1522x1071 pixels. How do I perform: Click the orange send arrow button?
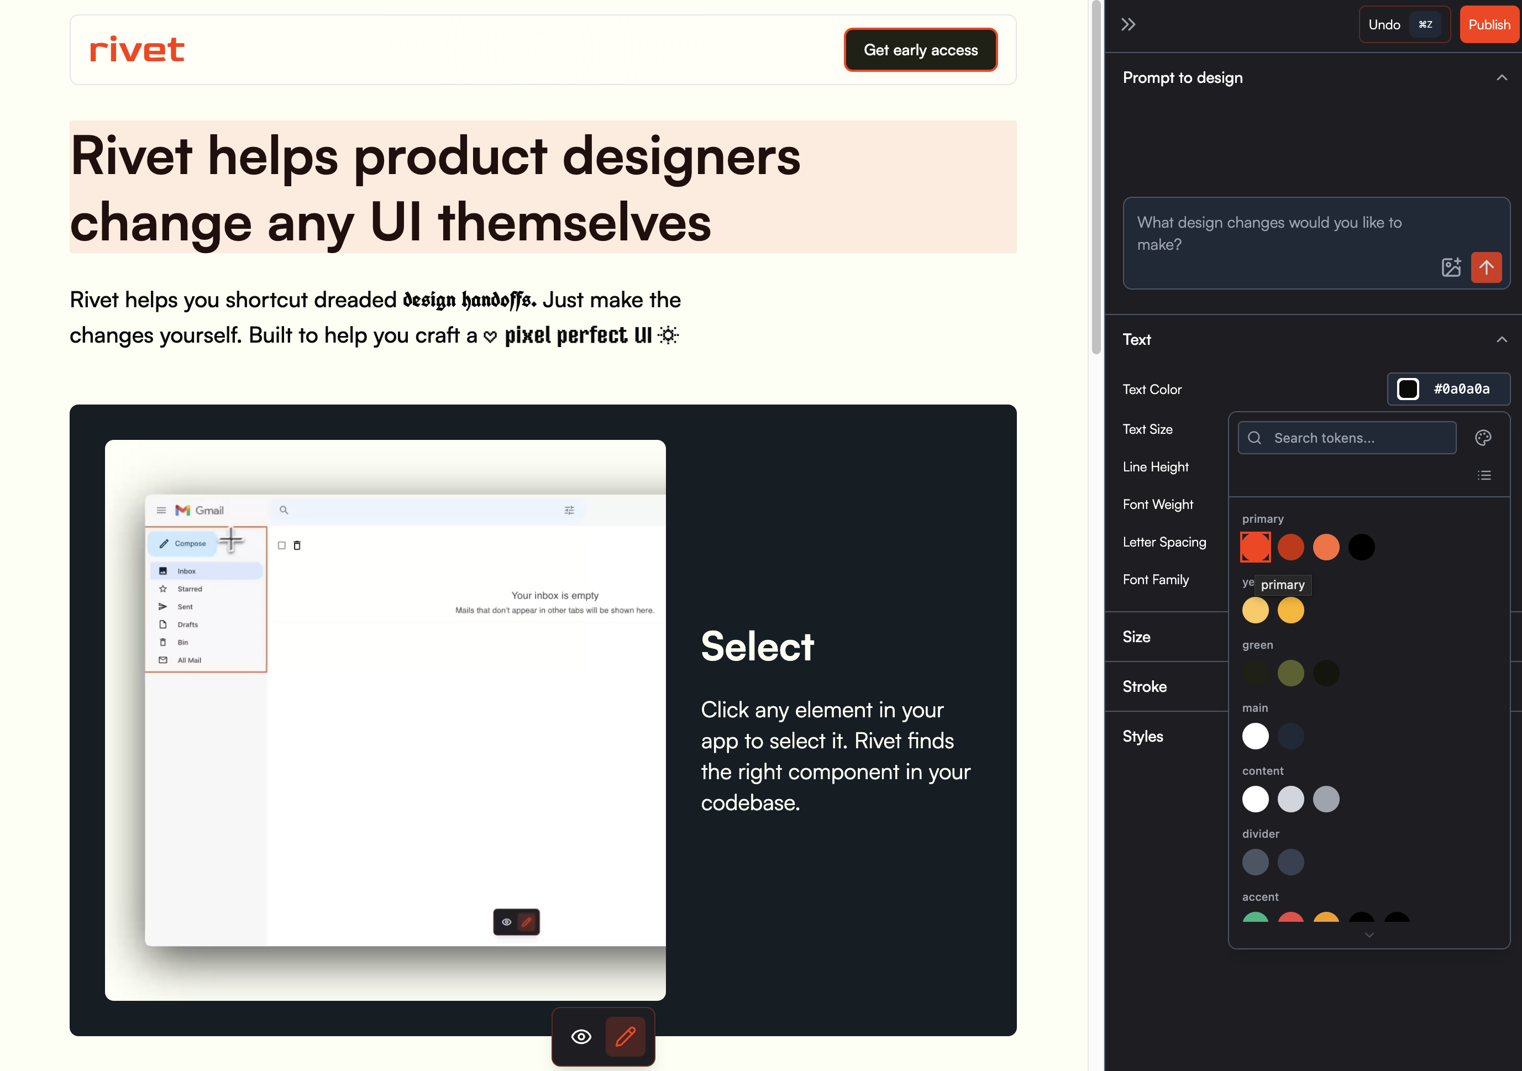[x=1486, y=267]
